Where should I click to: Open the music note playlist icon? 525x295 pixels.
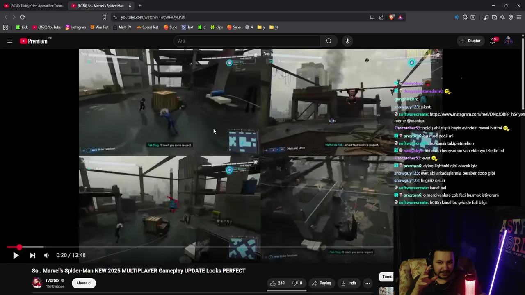pos(486,17)
